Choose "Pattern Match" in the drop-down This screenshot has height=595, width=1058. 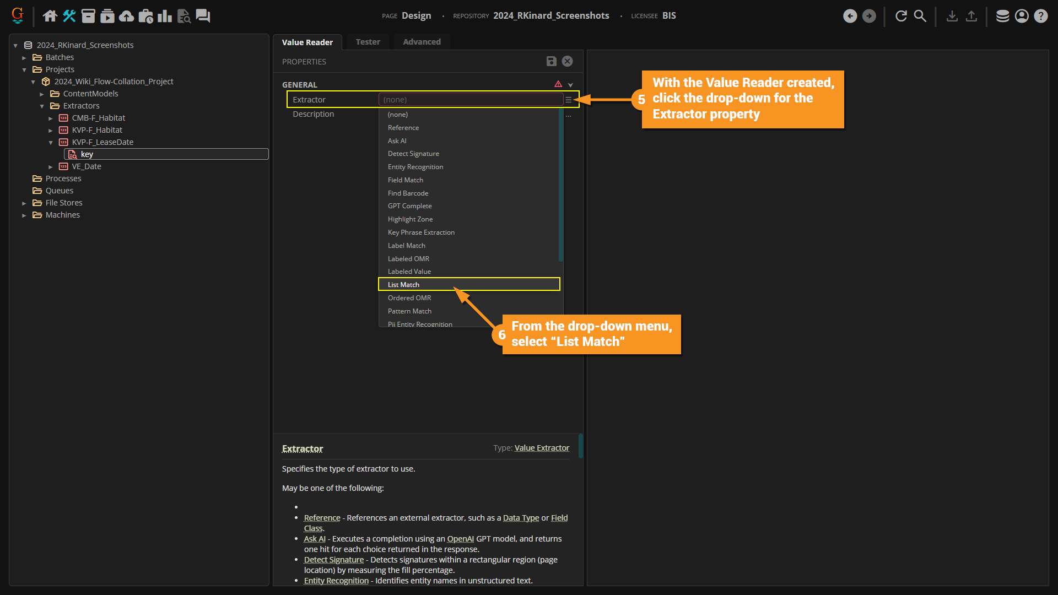409,311
